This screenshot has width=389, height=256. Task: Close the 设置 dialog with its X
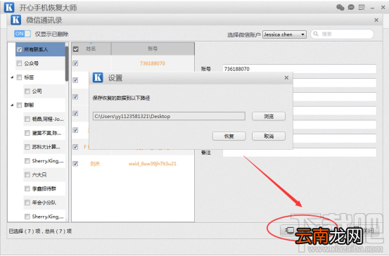286,77
